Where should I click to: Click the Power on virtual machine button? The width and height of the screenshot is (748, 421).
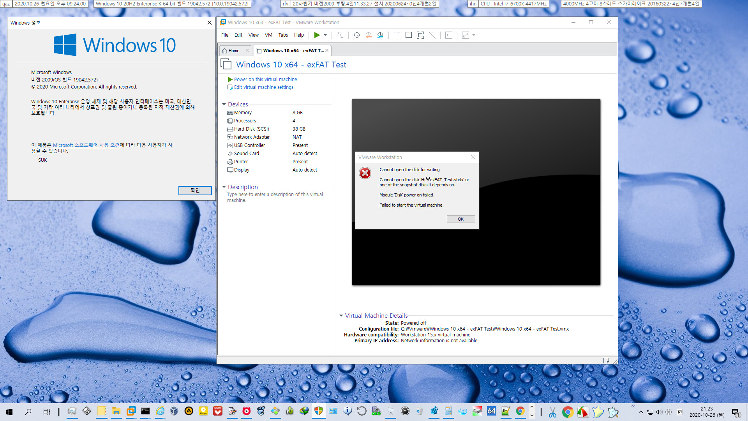[265, 79]
